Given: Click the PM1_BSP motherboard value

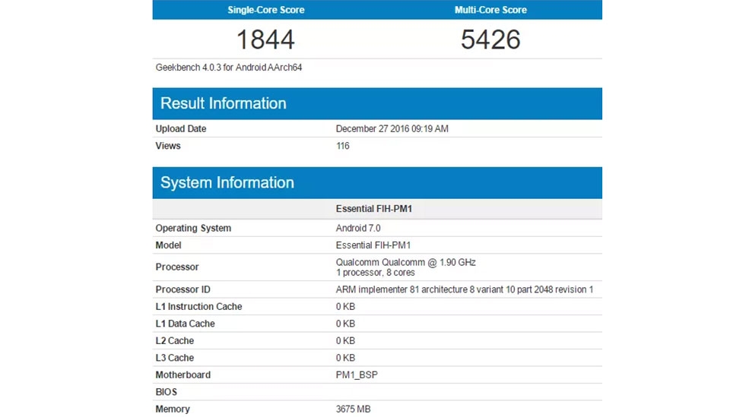Looking at the screenshot, I should tap(357, 374).
